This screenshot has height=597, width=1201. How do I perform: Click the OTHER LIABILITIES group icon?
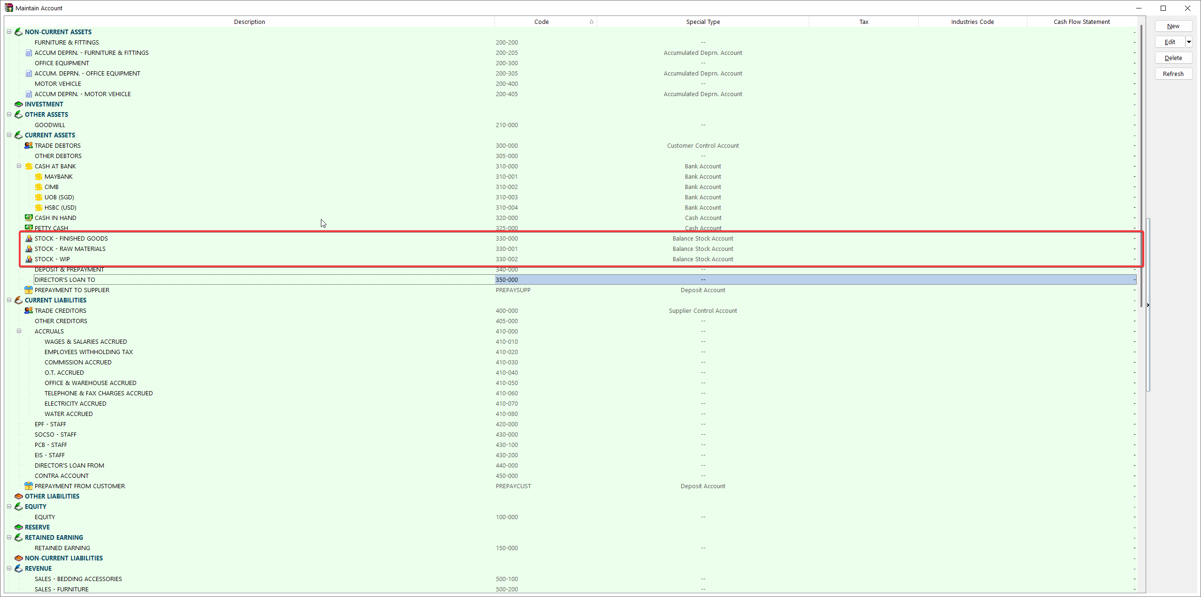(x=18, y=496)
